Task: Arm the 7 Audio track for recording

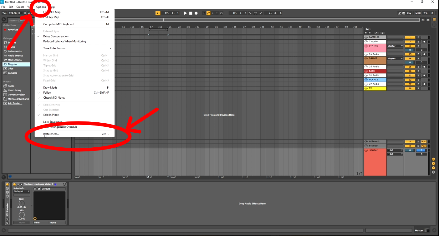Action: (424, 42)
